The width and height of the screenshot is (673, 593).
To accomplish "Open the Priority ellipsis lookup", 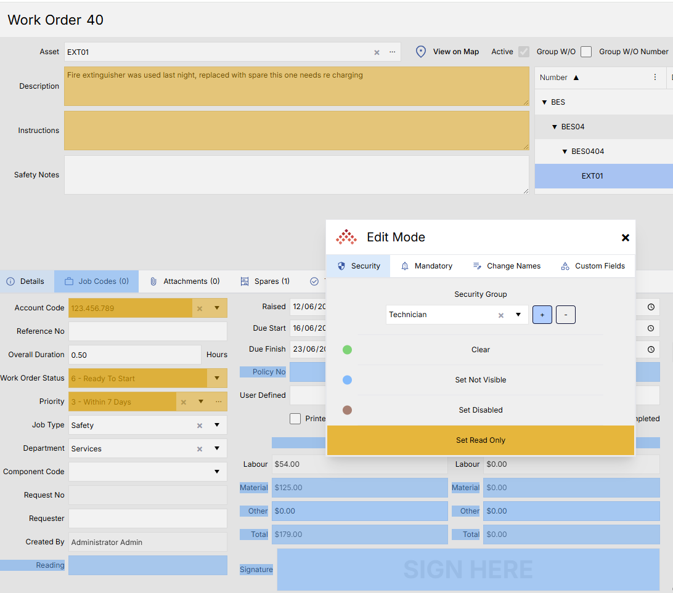I will coord(218,401).
